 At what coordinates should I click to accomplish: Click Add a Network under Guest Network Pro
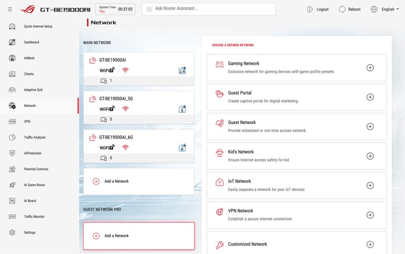click(116, 236)
